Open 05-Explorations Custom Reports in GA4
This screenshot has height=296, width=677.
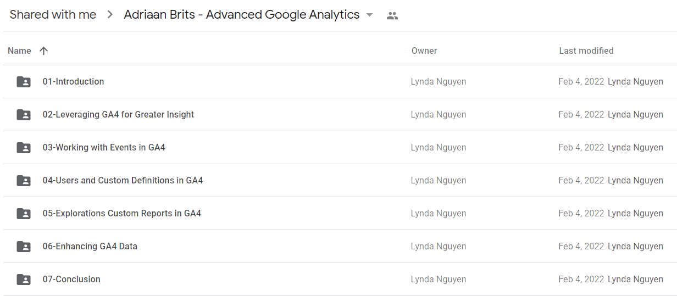[121, 213]
